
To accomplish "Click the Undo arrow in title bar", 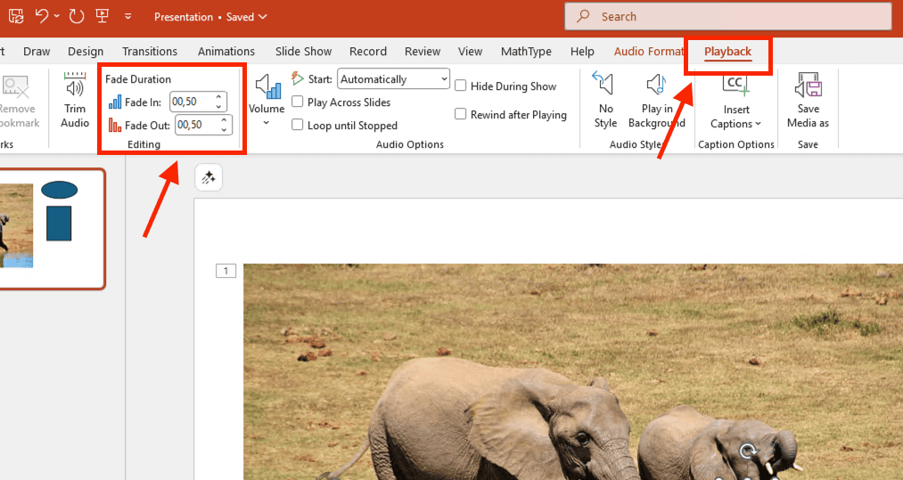I will pos(41,16).
